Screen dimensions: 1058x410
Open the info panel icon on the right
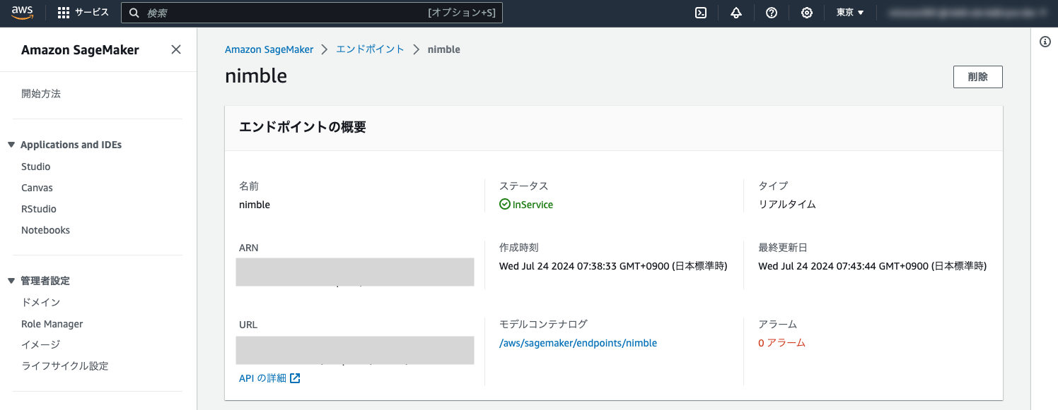1046,41
